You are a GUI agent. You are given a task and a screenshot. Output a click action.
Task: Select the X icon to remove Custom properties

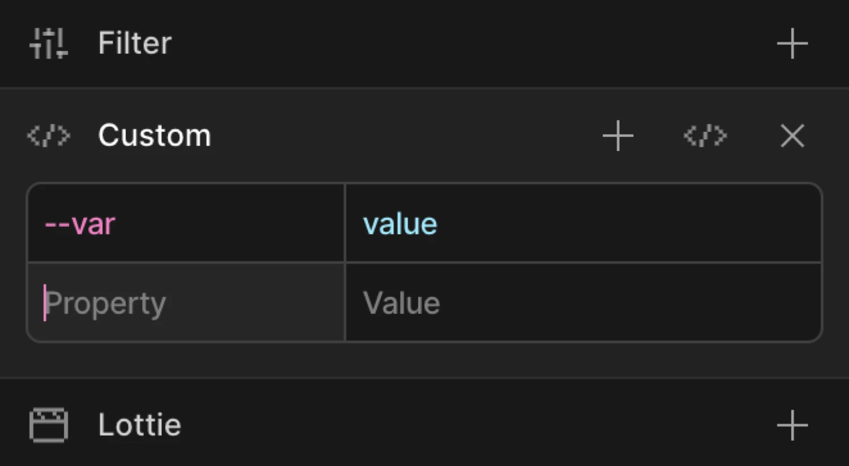[x=792, y=135]
